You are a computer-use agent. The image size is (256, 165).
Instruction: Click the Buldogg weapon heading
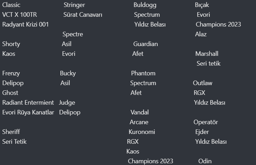[x=145, y=5]
